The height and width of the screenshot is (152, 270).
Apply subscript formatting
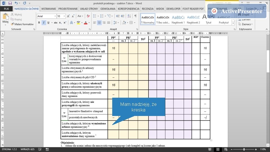(x=60, y=23)
